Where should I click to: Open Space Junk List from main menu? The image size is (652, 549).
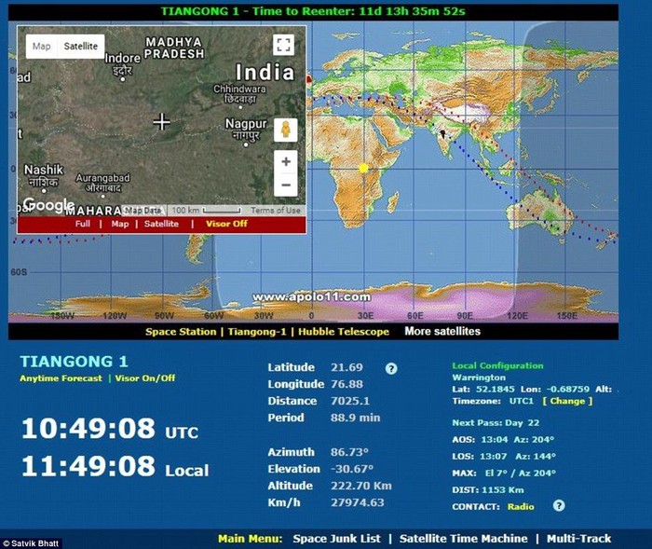coord(336,539)
